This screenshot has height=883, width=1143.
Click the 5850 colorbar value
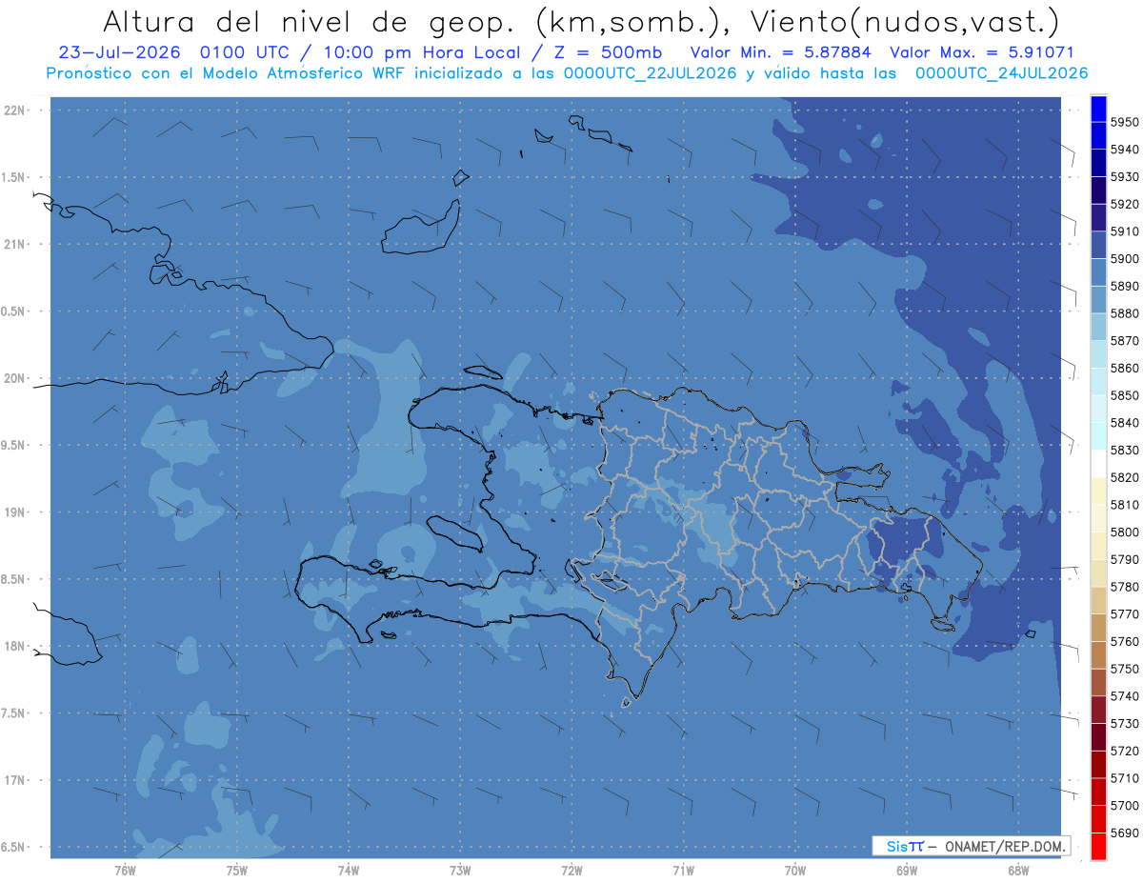tap(1124, 395)
